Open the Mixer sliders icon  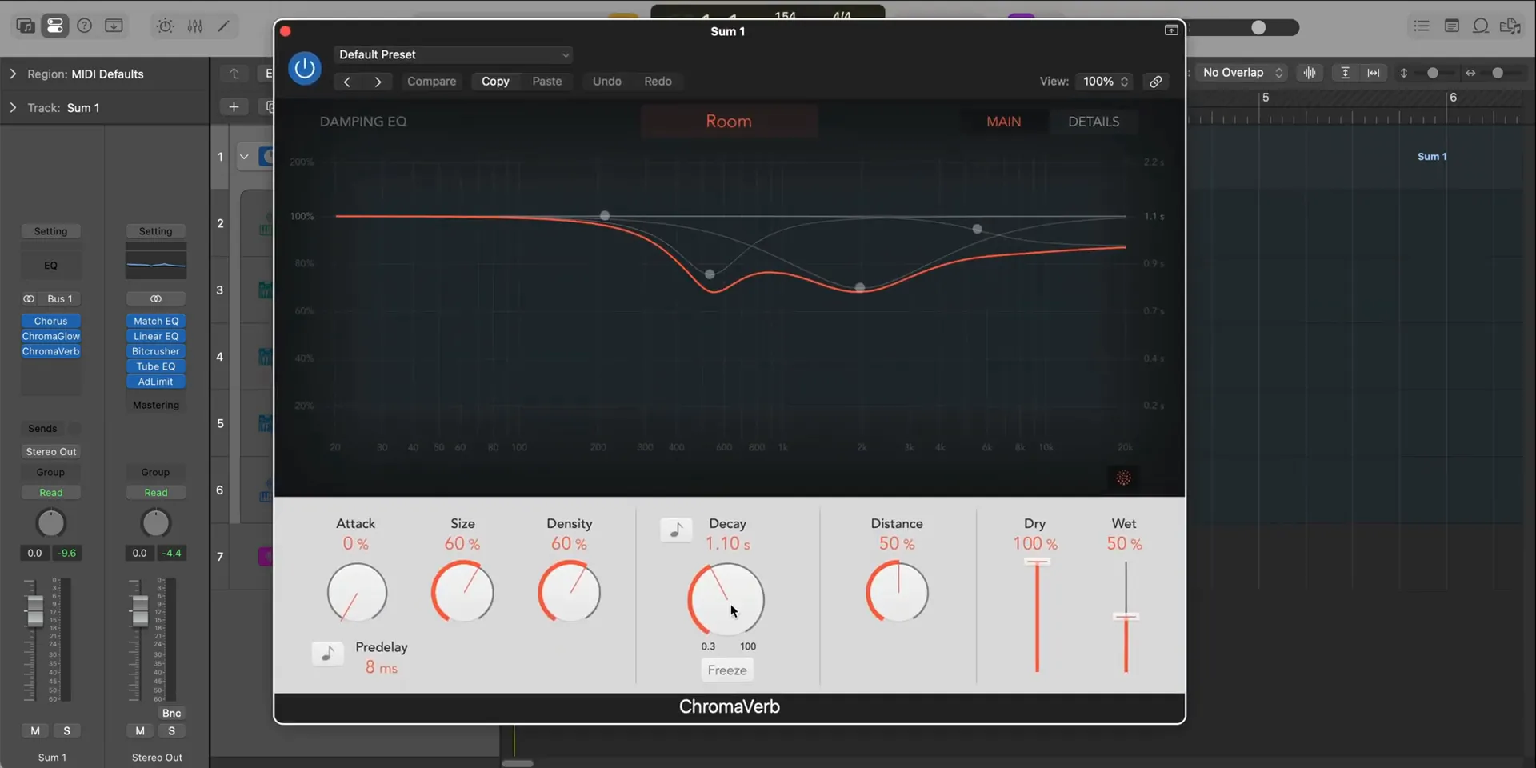click(195, 26)
